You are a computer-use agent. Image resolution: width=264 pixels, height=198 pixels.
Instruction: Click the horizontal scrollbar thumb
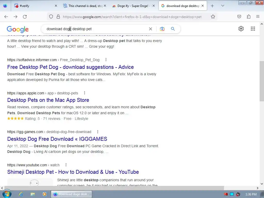tap(114, 188)
